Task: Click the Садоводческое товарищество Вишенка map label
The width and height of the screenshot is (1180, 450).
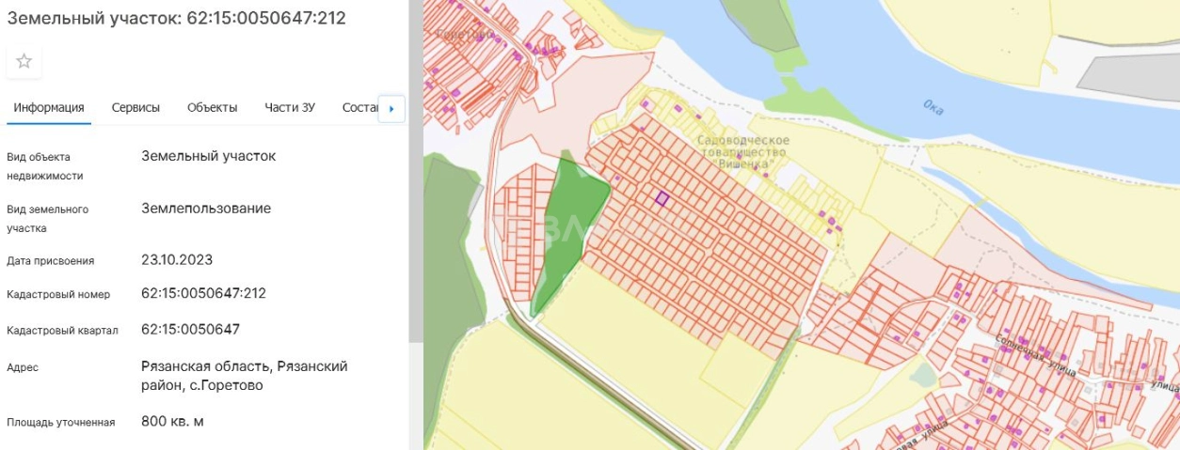Action: (743, 151)
